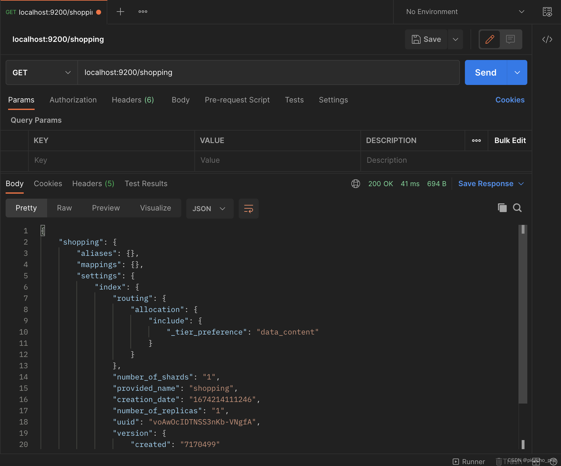Open a new request tab with plus icon

point(120,12)
